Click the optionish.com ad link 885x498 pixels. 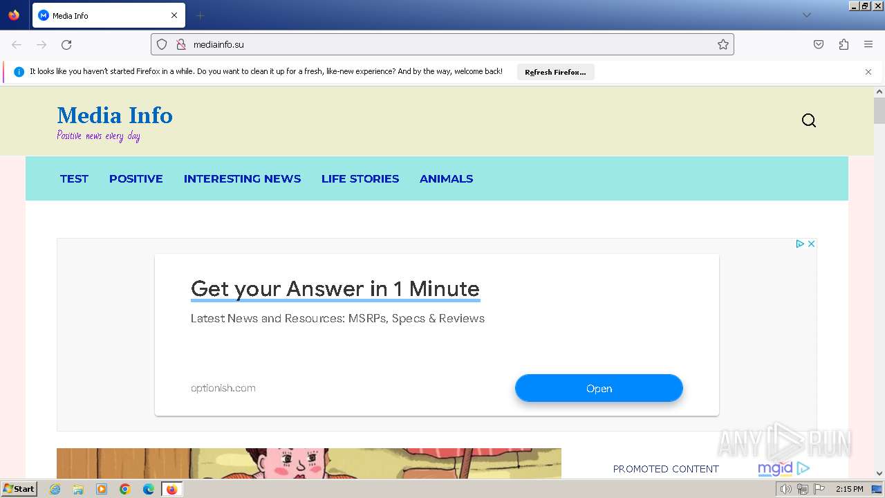click(x=223, y=388)
